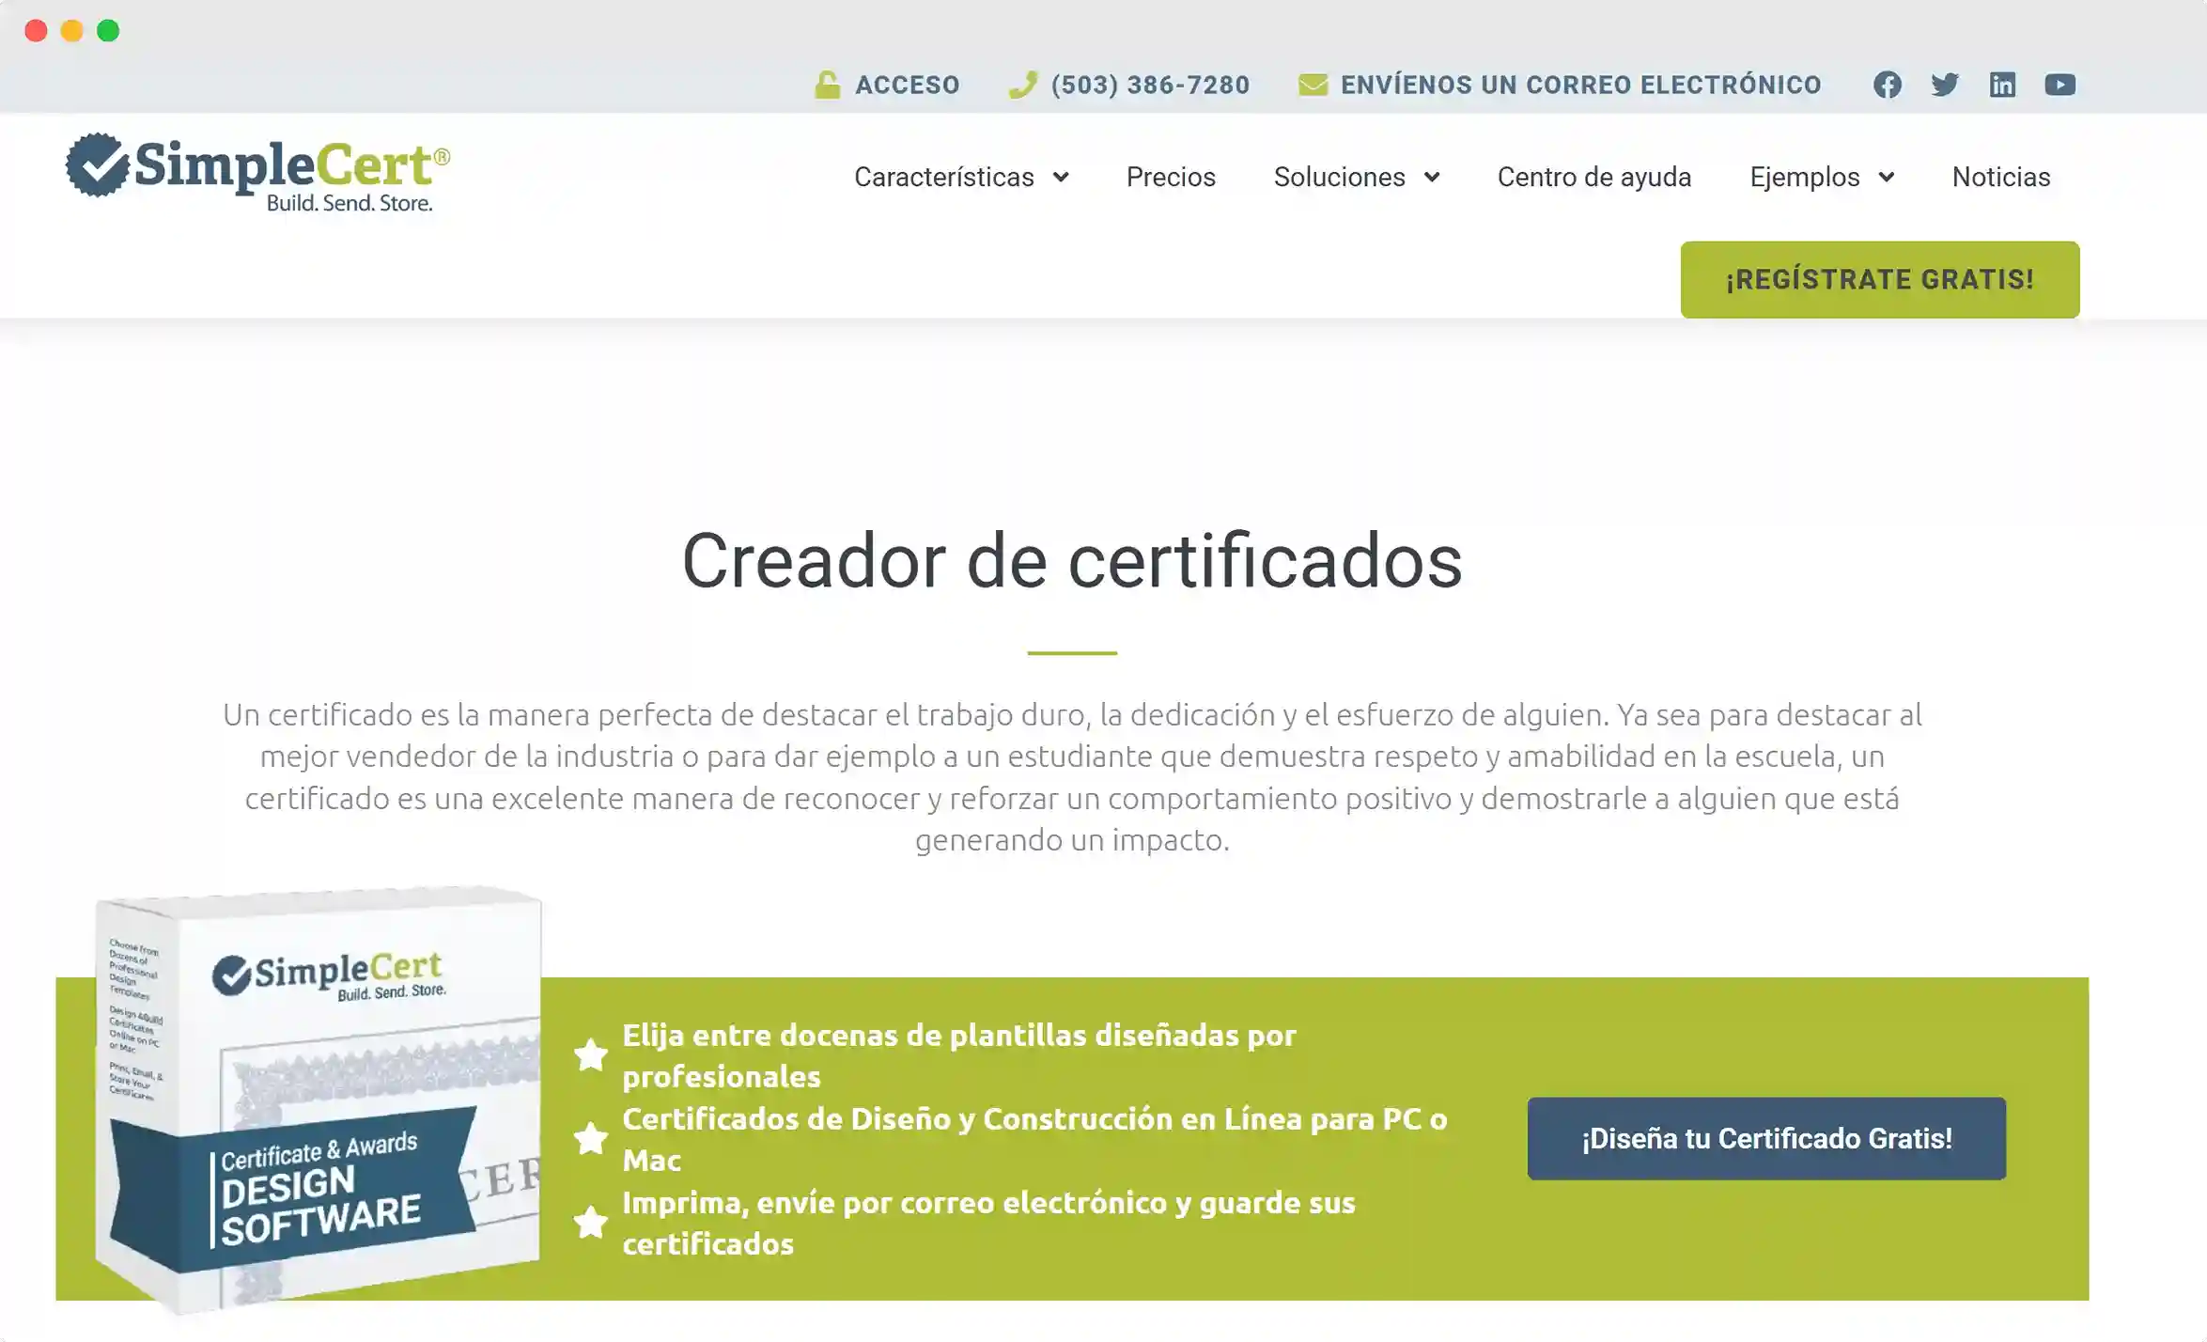Click the green envelope icon
Screen dimensions: 2207x1342
(1313, 85)
